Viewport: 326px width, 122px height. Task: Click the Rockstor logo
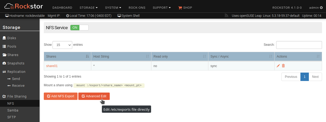pyautogui.click(x=24, y=6)
